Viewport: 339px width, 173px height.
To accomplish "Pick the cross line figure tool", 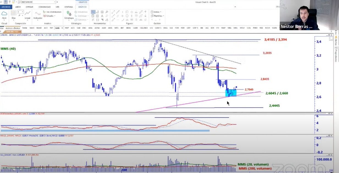I will coord(122,16).
